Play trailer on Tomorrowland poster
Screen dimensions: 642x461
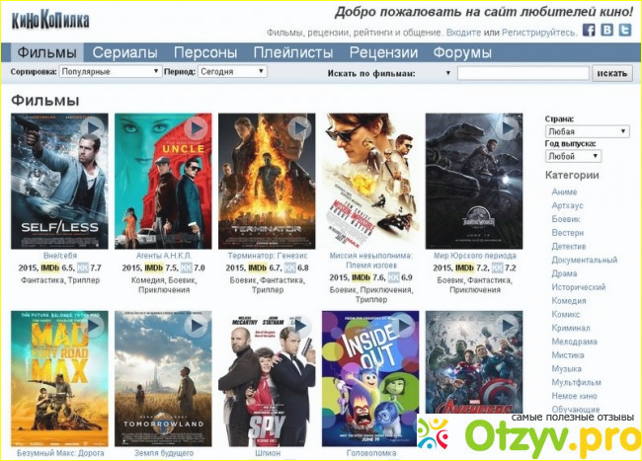(196, 326)
